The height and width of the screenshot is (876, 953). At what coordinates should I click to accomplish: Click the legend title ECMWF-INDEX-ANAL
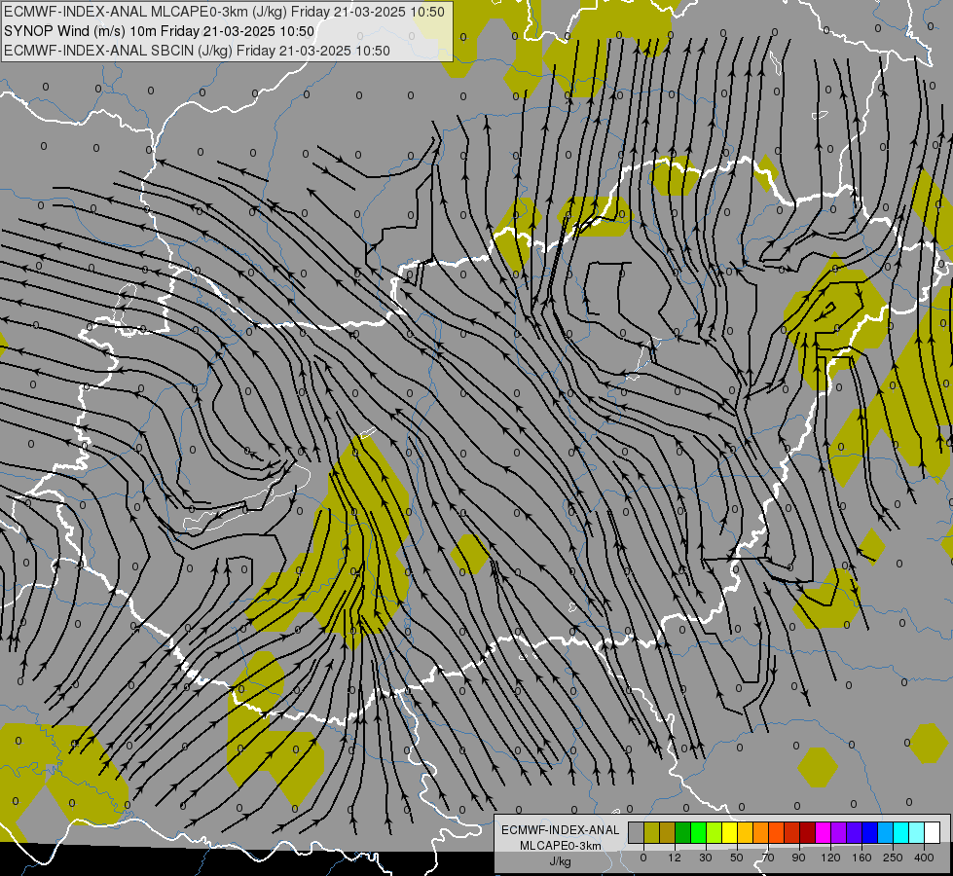[561, 830]
